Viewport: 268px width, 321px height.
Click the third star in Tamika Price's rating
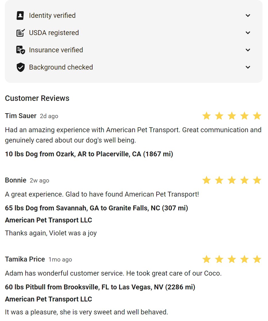pyautogui.click(x=232, y=259)
